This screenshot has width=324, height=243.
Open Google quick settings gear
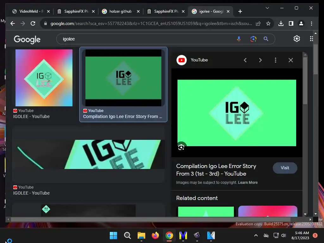click(x=297, y=39)
